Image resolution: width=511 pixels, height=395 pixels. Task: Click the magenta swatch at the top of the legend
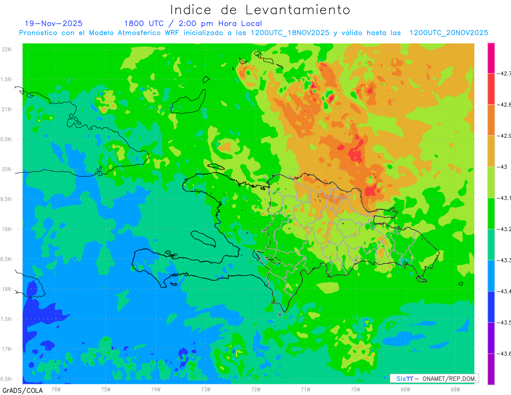pos(491,58)
